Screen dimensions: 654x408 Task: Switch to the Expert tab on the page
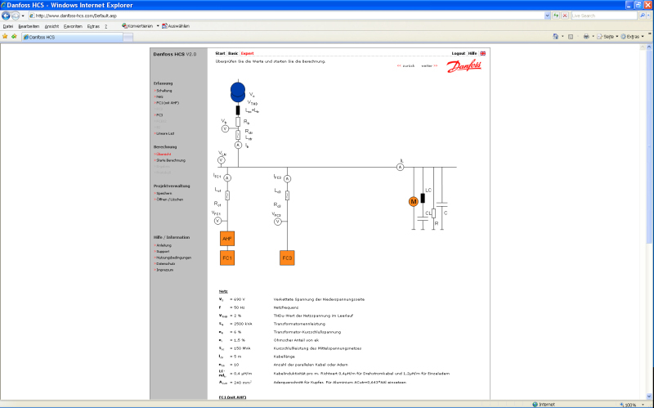[x=247, y=53]
